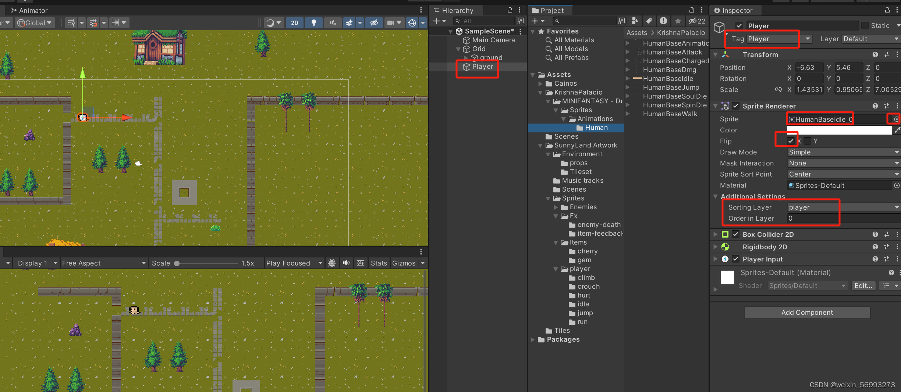Click the Hierarchy search field
This screenshot has width=901, height=392.
484,21
